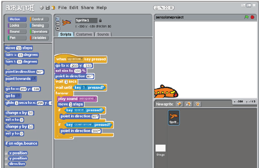Screen dimensions: 259x168
Task: Get a surprise sprite icon
Action: tap(197, 104)
